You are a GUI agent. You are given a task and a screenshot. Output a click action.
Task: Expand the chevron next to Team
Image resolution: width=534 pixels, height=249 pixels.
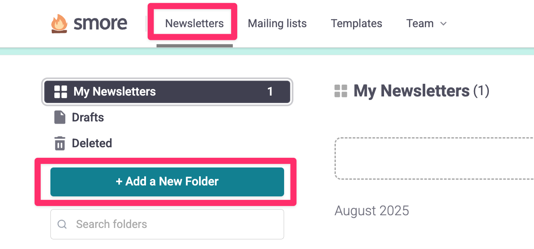click(x=443, y=24)
